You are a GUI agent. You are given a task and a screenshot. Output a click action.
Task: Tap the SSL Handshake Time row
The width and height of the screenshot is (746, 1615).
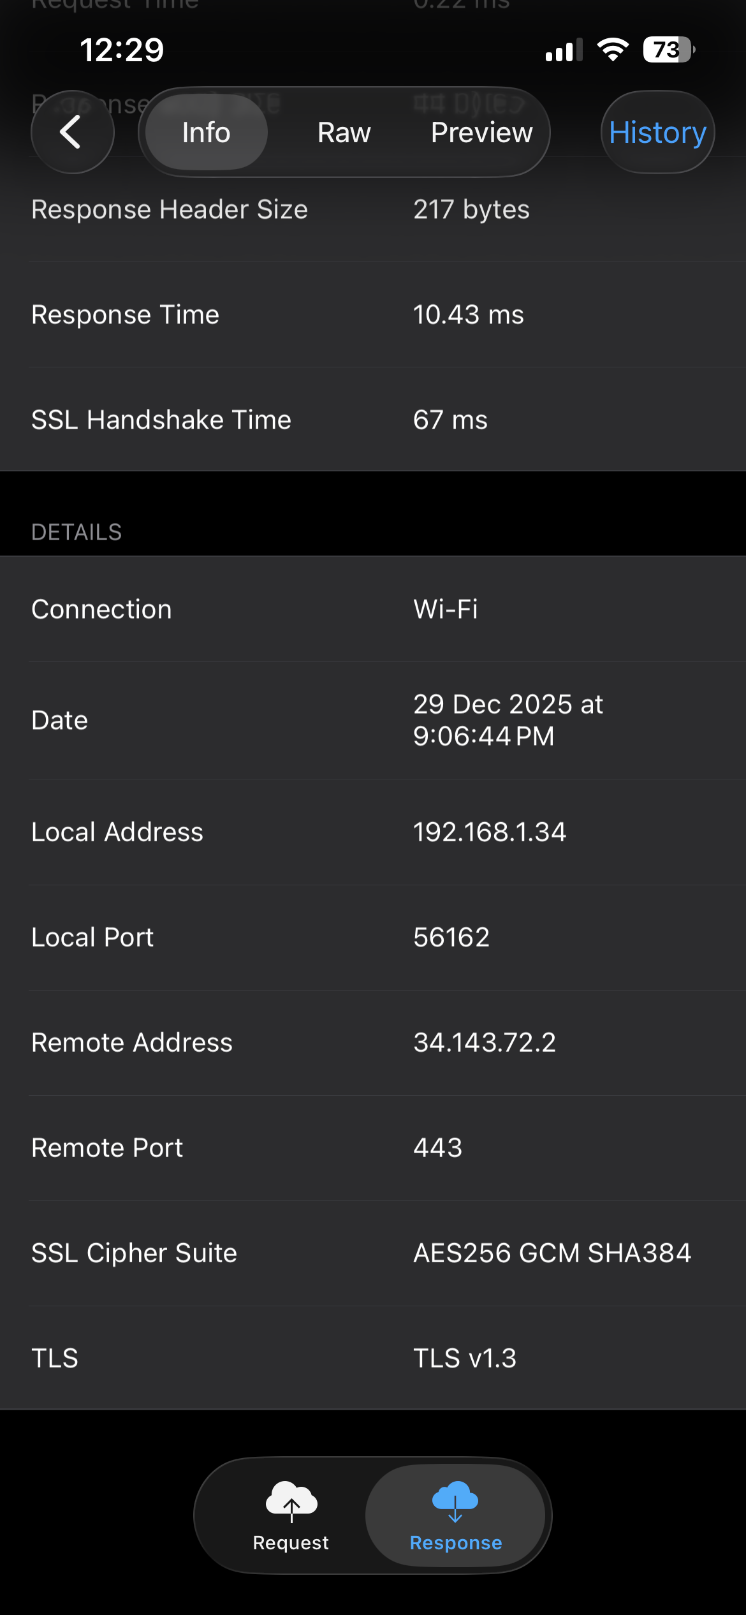pyautogui.click(x=255, y=419)
